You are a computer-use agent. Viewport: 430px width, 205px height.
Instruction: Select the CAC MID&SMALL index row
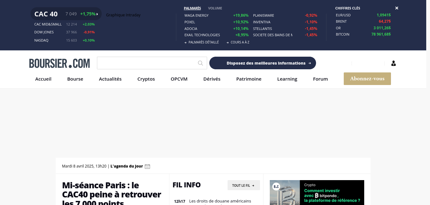(x=65, y=24)
